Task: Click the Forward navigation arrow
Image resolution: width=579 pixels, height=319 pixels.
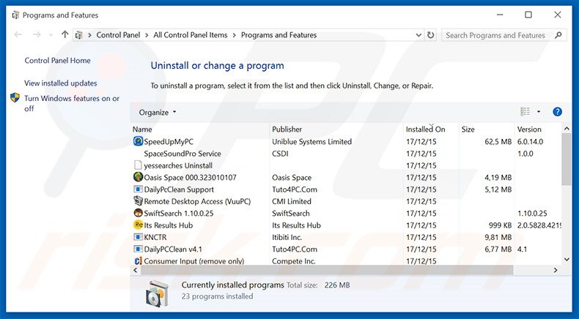Action: tap(37, 34)
